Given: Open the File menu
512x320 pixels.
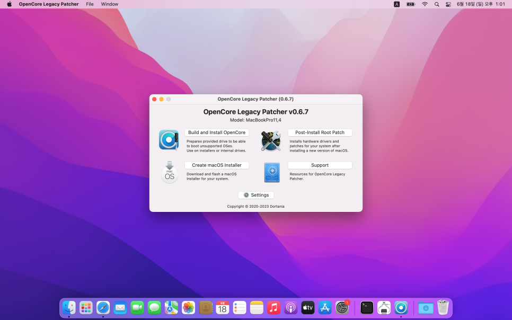Looking at the screenshot, I should pyautogui.click(x=90, y=4).
